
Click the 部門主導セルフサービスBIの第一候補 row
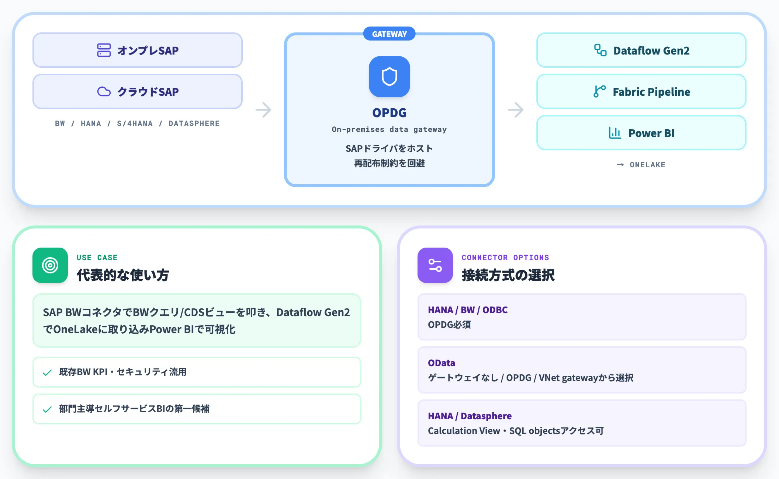pos(197,409)
